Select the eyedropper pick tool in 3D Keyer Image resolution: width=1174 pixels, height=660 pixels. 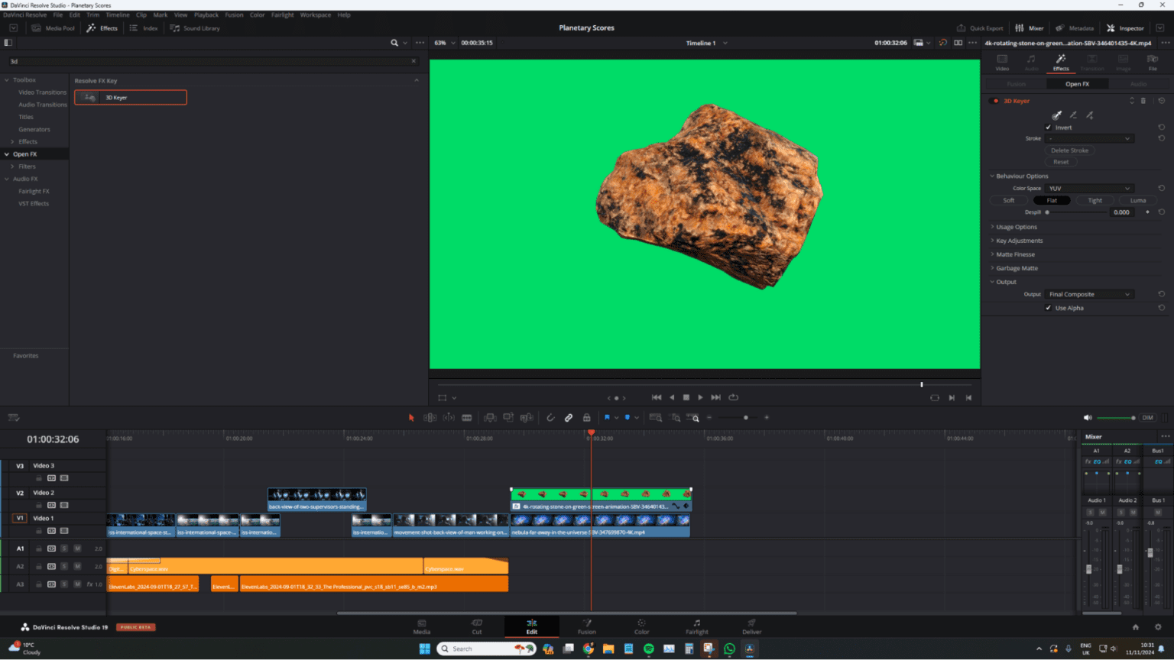(1057, 115)
